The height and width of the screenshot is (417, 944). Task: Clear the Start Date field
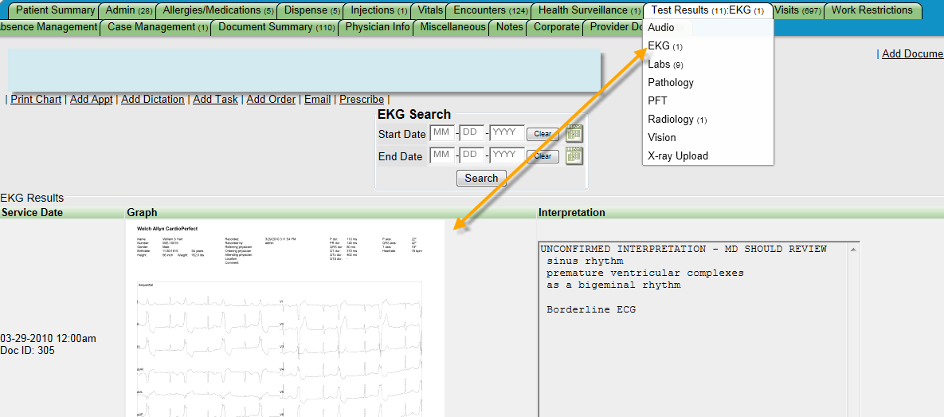[x=543, y=134]
